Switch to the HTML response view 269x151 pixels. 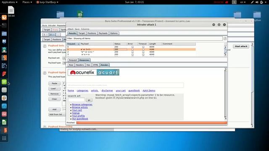tap(95, 65)
